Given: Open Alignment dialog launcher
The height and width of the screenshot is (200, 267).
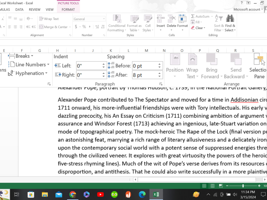Looking at the screenshot, I should click(x=70, y=35).
